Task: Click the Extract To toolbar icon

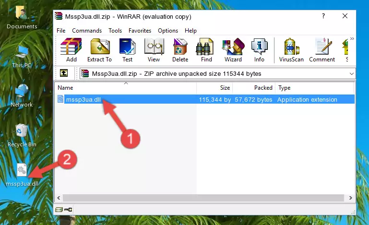Action: 99,50
